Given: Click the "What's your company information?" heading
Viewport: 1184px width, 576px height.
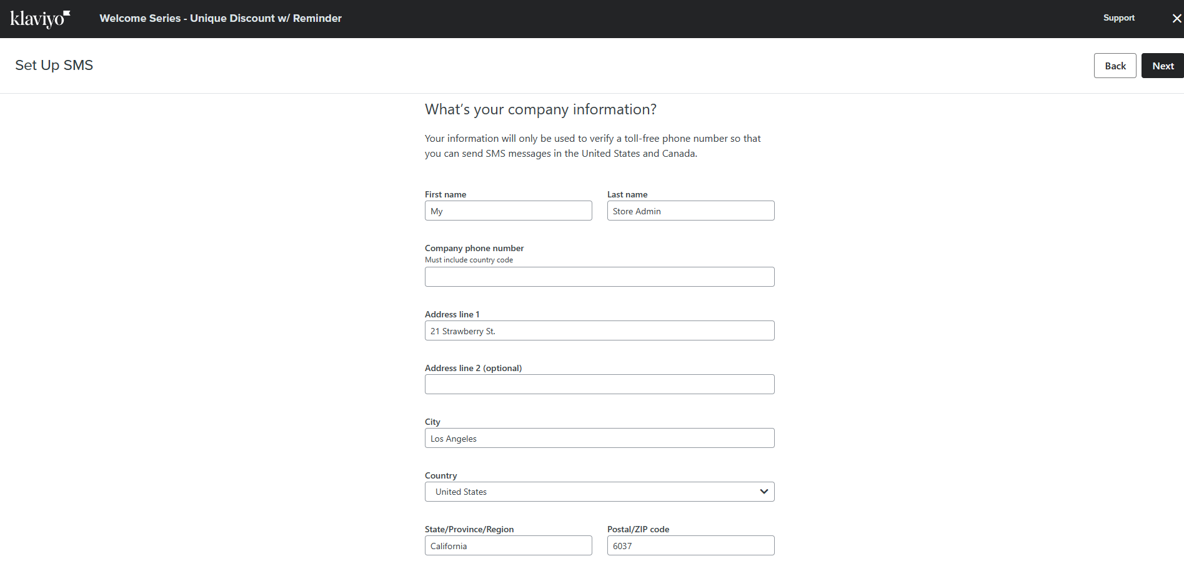Looking at the screenshot, I should [x=540, y=109].
